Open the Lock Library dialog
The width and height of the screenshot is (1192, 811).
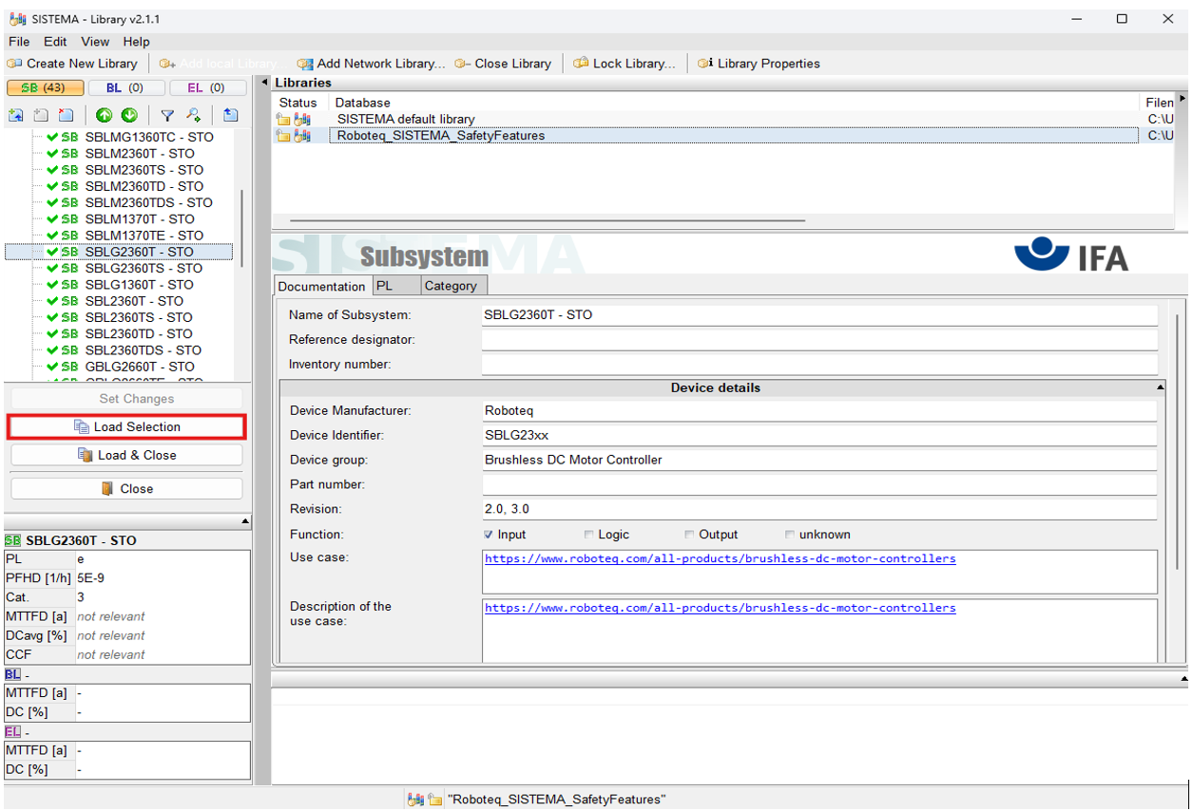[x=625, y=64]
